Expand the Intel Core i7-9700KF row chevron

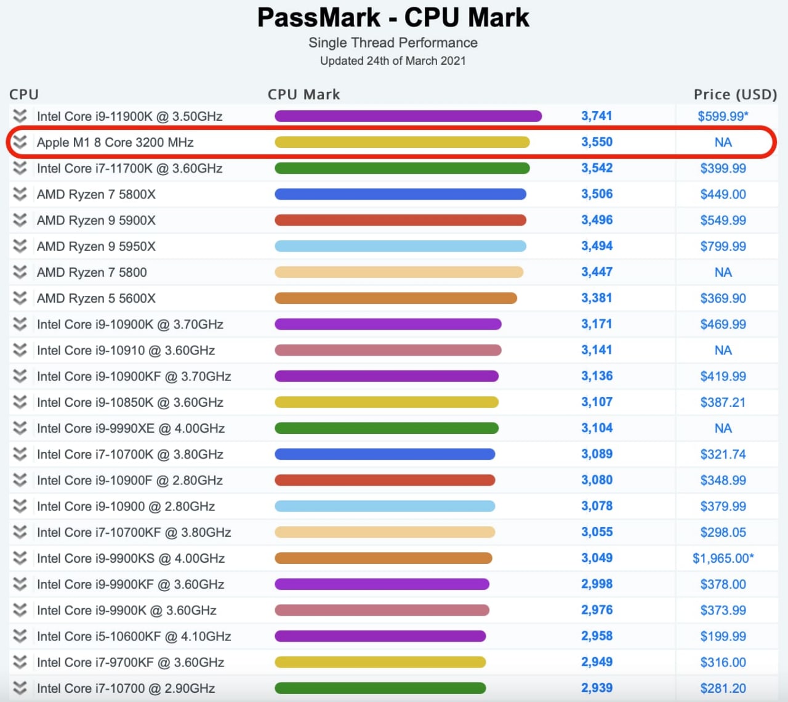(x=20, y=662)
